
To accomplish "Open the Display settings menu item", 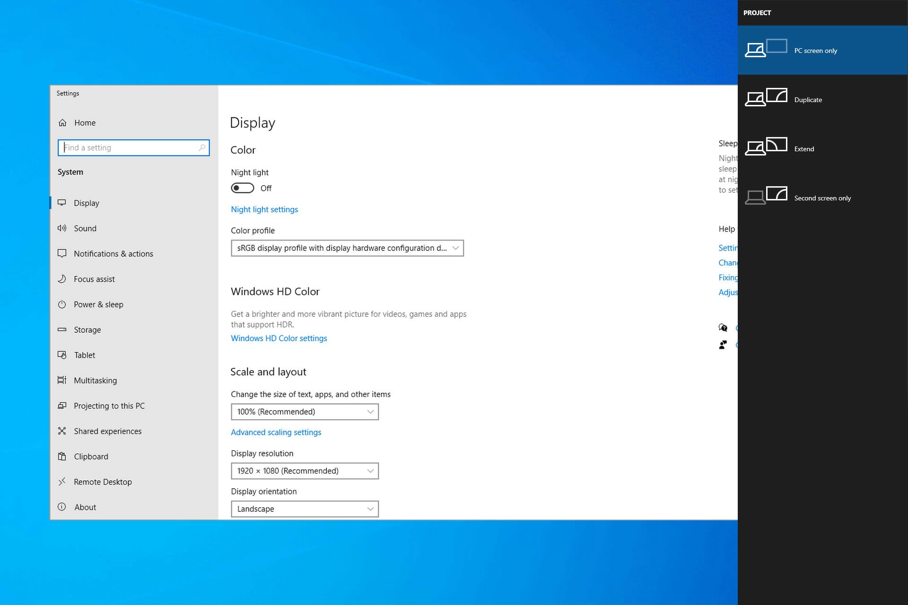I will 87,203.
